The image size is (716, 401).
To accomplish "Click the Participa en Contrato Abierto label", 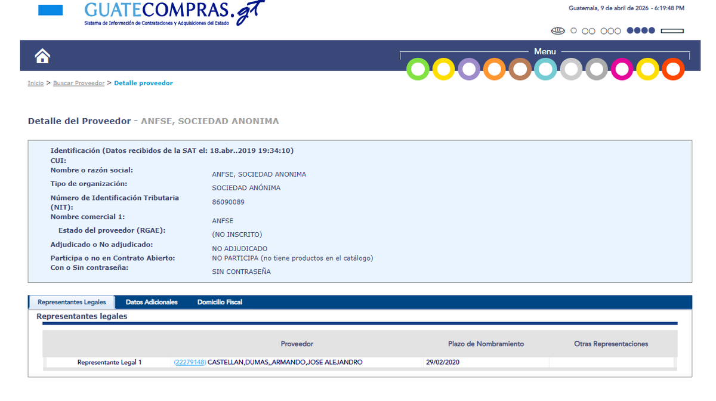I will pyautogui.click(x=113, y=258).
